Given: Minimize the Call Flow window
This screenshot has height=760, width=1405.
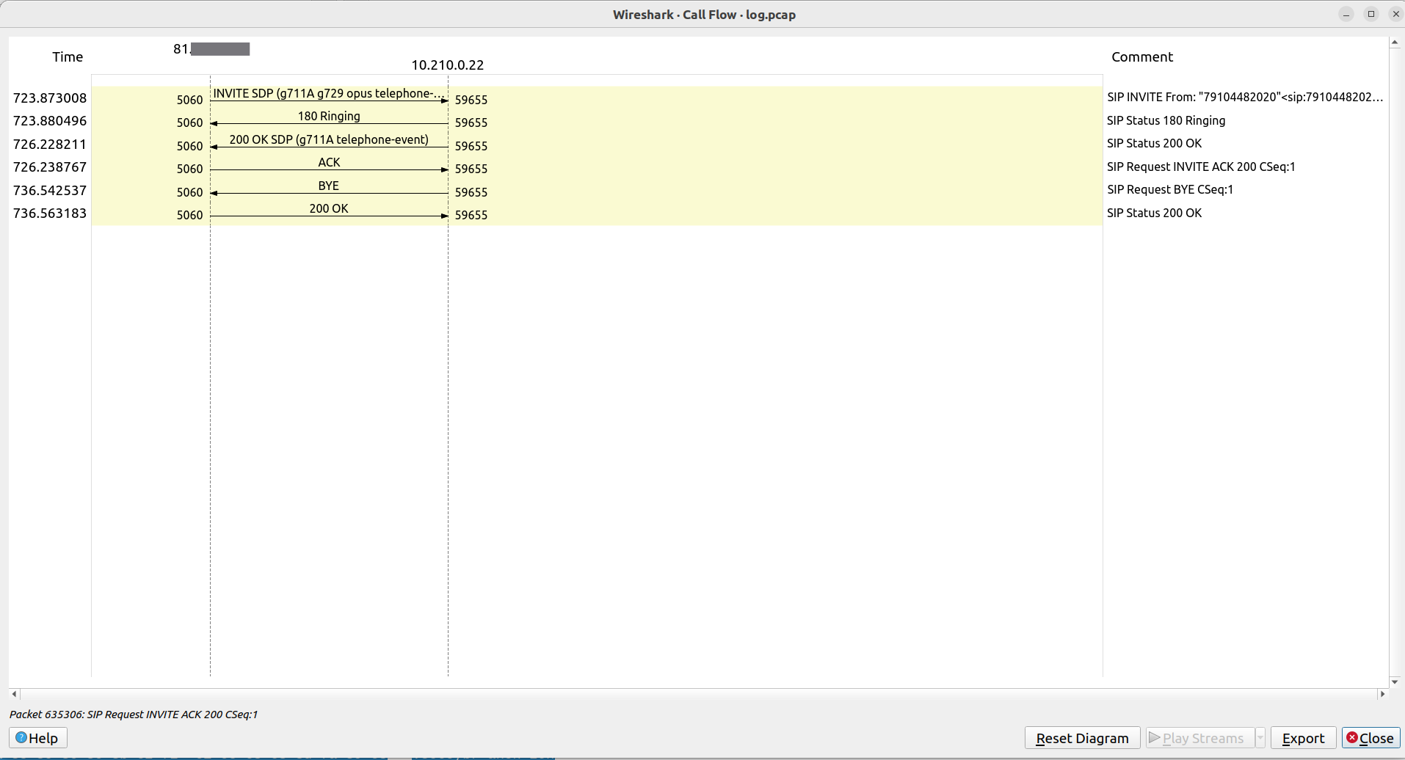Looking at the screenshot, I should pos(1346,14).
